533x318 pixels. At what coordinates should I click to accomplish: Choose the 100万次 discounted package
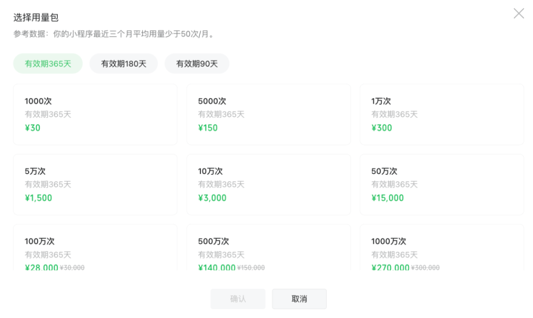(95, 249)
